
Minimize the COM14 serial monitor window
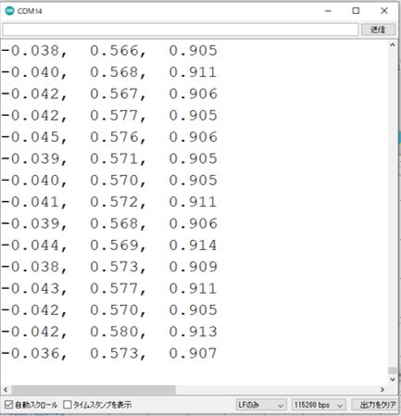pos(328,11)
